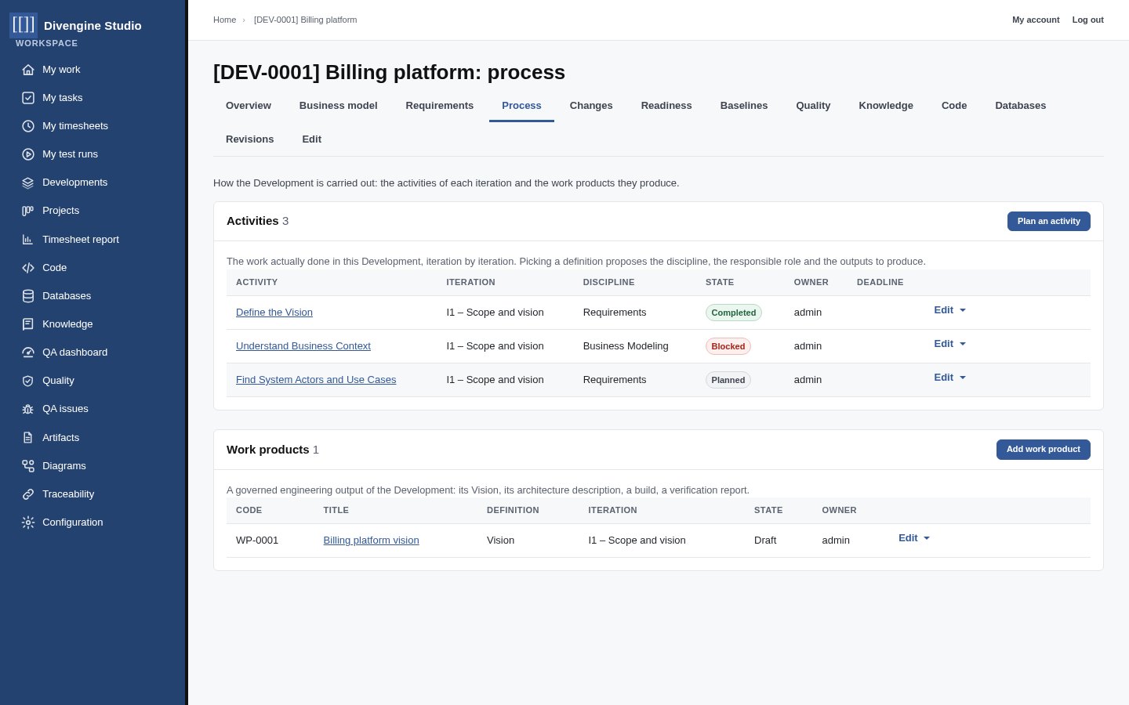
Task: Click the Timesheet report chart icon
Action: 28,240
